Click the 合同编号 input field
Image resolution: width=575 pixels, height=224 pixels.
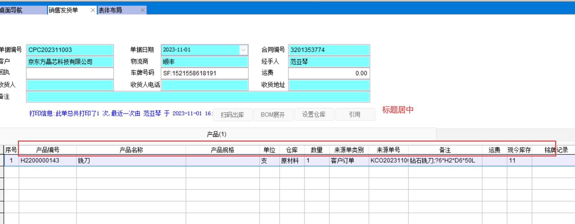pos(329,50)
